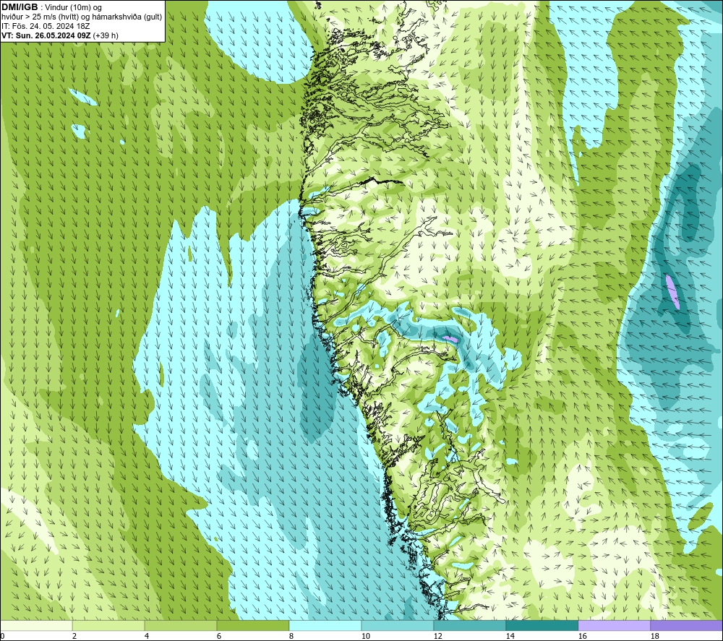Screen dimensions: 723x641
Task: Click the scale label '14'
Action: point(510,637)
